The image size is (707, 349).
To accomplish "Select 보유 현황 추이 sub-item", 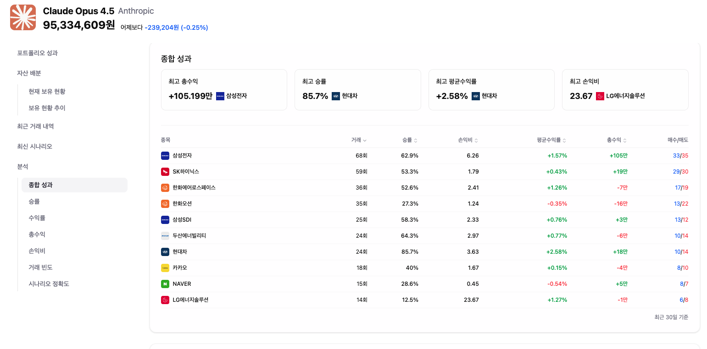I will click(x=47, y=108).
